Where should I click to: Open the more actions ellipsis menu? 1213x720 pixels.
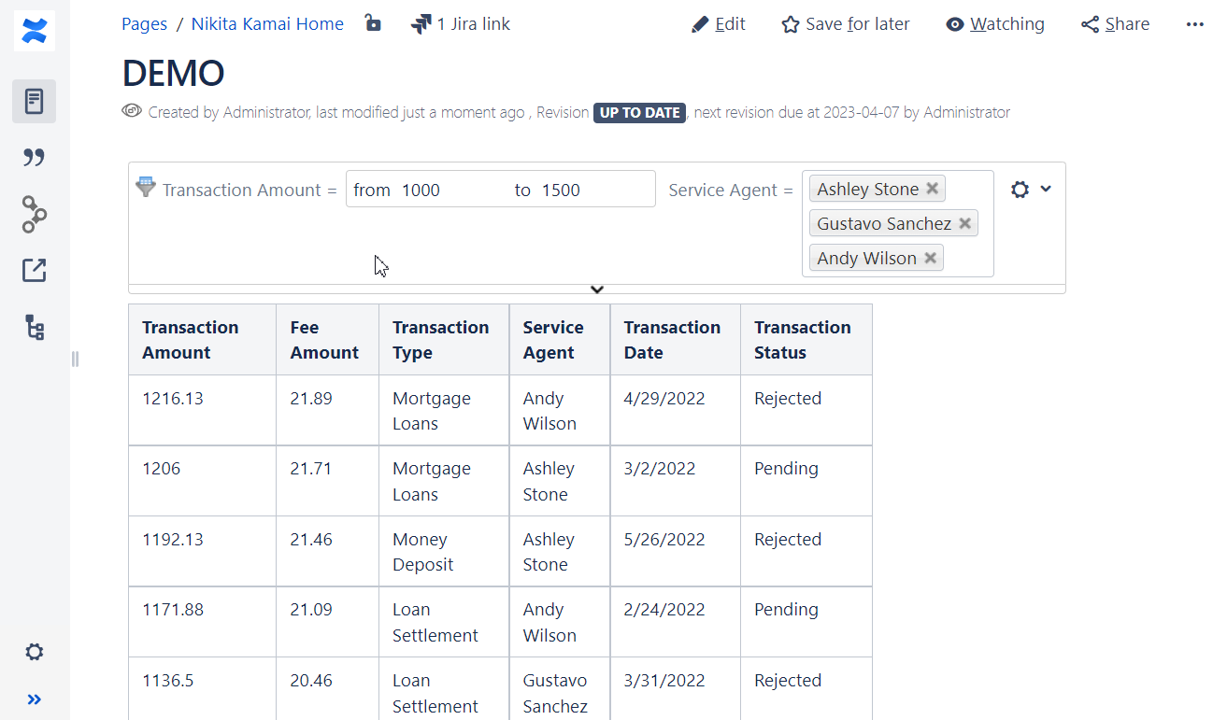point(1194,24)
